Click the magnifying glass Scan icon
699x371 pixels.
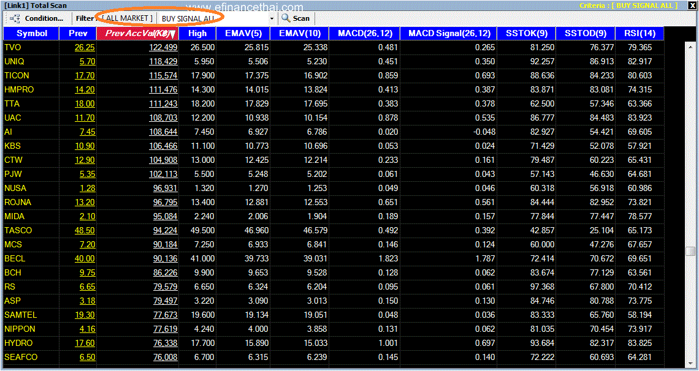coord(286,19)
